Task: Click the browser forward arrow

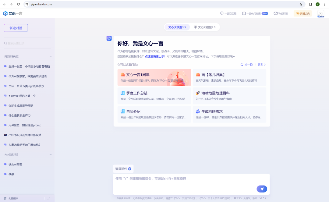Action: [11, 4]
